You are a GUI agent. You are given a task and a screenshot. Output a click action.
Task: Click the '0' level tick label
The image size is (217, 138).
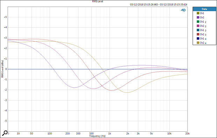6,69
